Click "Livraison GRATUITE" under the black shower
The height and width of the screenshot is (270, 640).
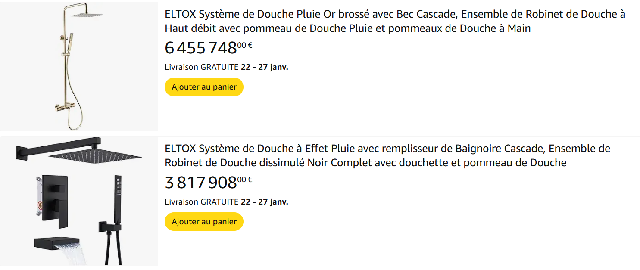pyautogui.click(x=201, y=202)
